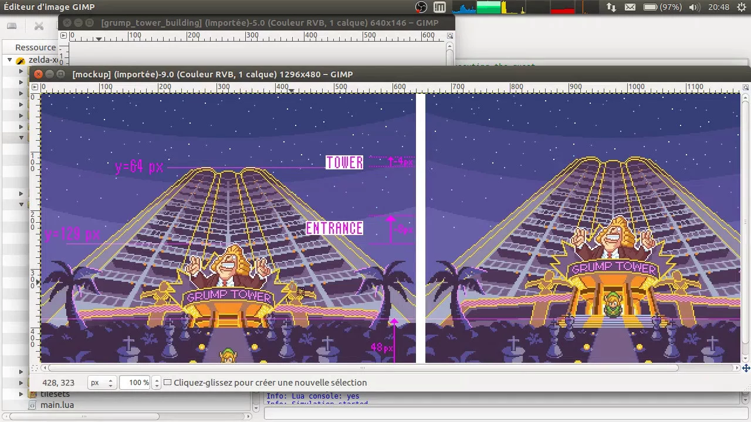Click the OBS Studio icon in the top panel
The width and height of the screenshot is (751, 422).
tap(421, 7)
